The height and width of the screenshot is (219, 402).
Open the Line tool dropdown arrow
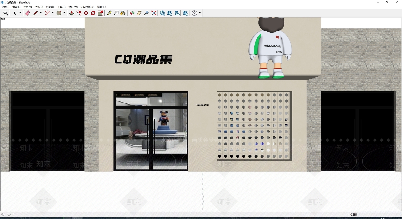pos(41,13)
